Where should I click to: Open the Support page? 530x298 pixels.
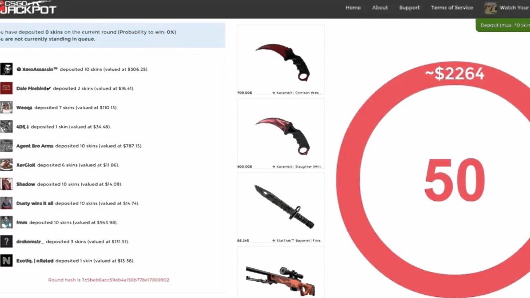[x=409, y=7]
